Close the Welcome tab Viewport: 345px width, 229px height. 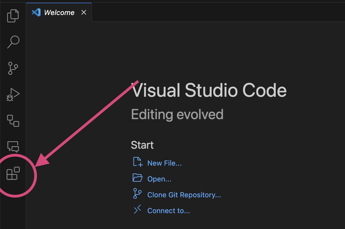84,12
